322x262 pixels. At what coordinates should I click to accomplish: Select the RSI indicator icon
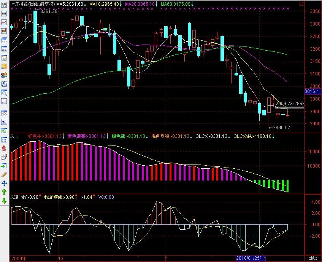(4, 122)
